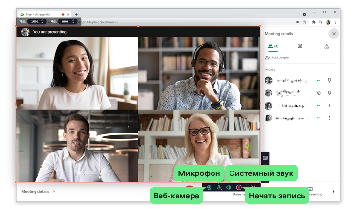
Task: Adjust the capture width stepper showing 1091
Action: pos(42,21)
